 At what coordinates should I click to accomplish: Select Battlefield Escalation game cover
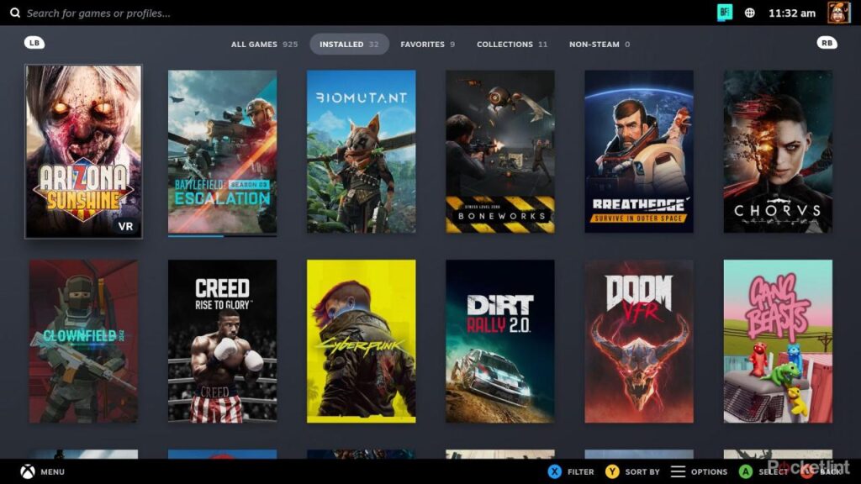point(222,151)
